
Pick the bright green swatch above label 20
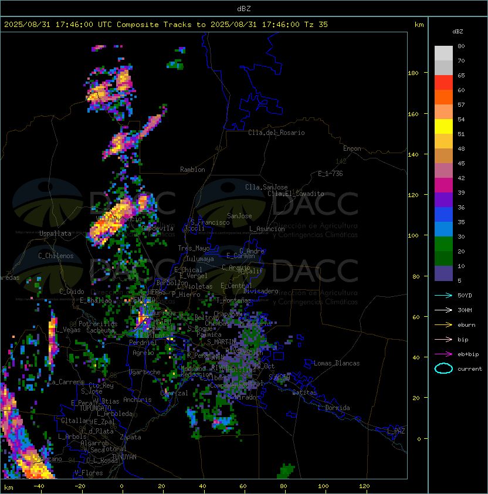[x=443, y=244]
